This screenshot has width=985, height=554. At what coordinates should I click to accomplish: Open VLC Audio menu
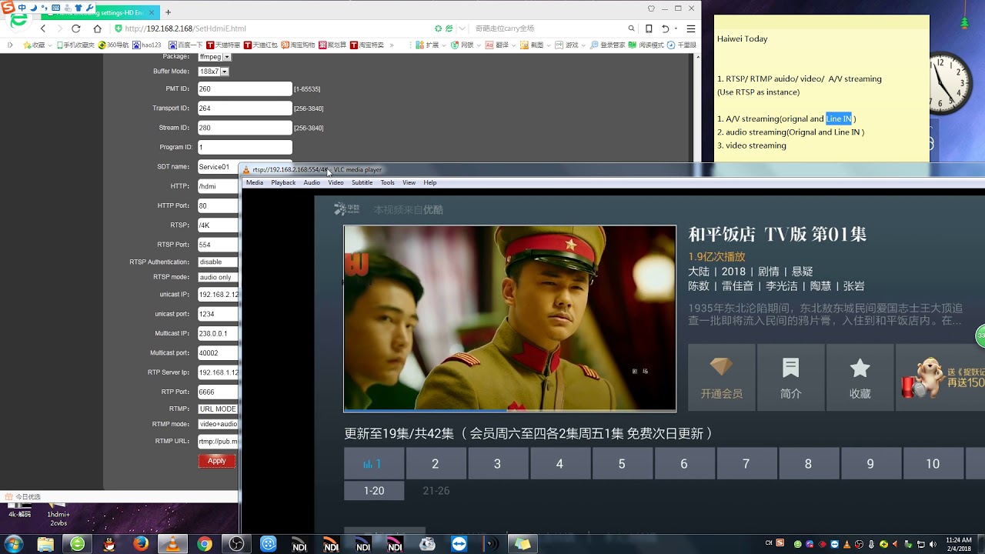click(x=312, y=182)
